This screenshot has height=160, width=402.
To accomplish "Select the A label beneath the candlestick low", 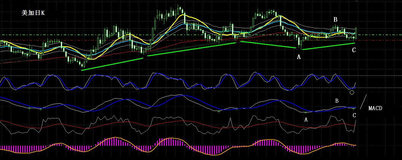I will click(299, 57).
